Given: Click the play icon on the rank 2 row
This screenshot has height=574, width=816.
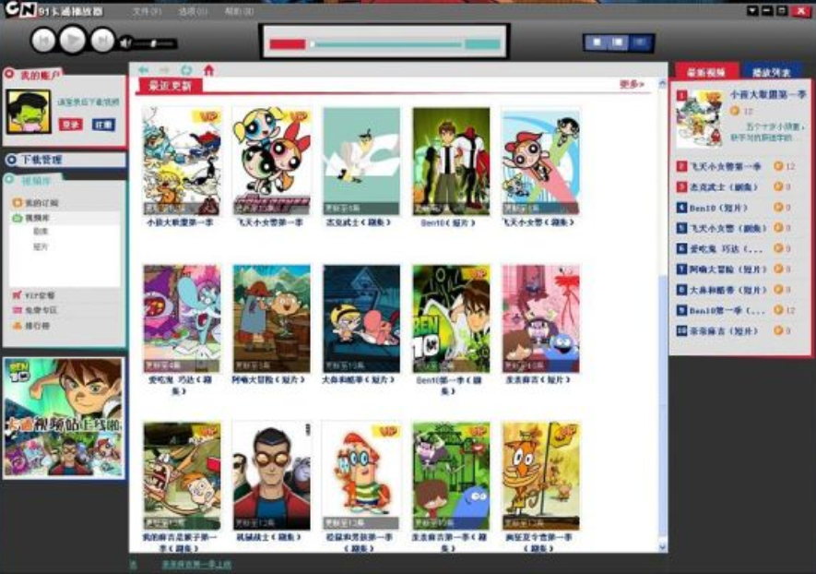Looking at the screenshot, I should tap(778, 166).
